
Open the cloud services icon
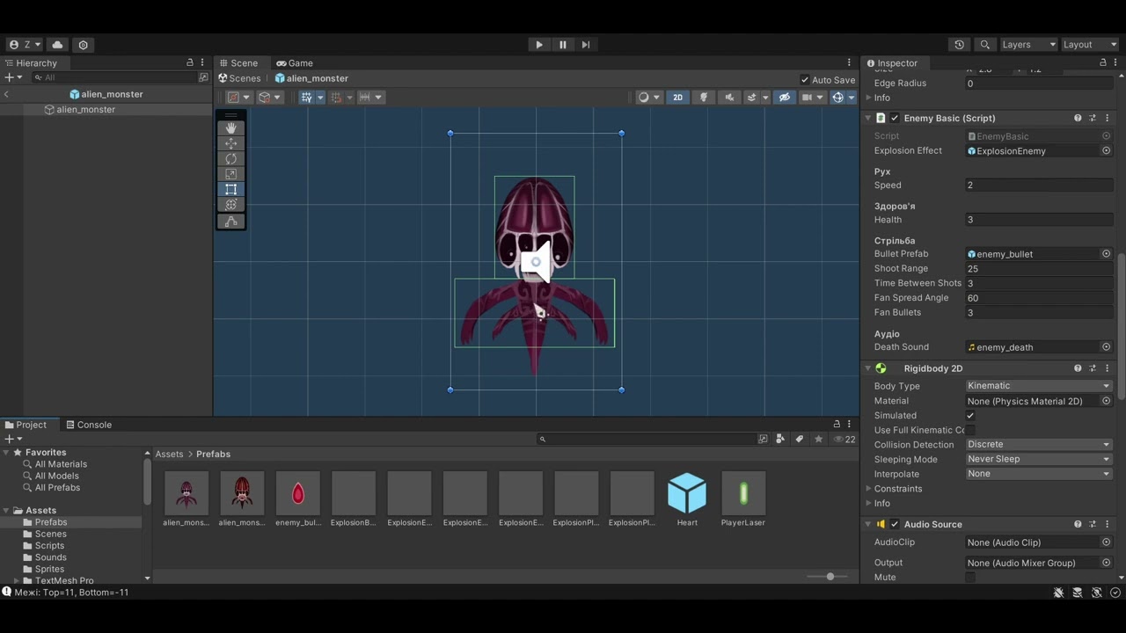point(58,45)
